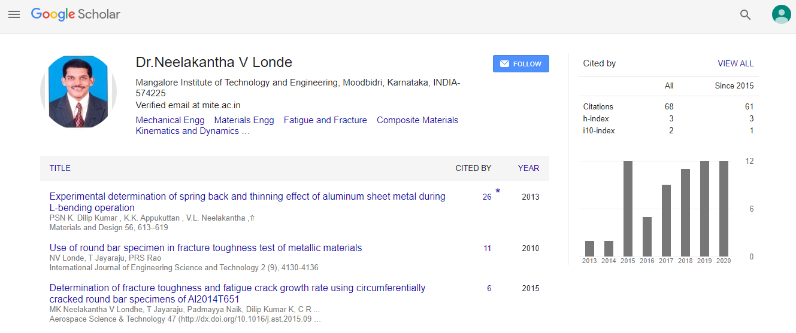Screen dimensions: 796x333
Task: Click the 2013 bar in citation chart
Action: (589, 249)
